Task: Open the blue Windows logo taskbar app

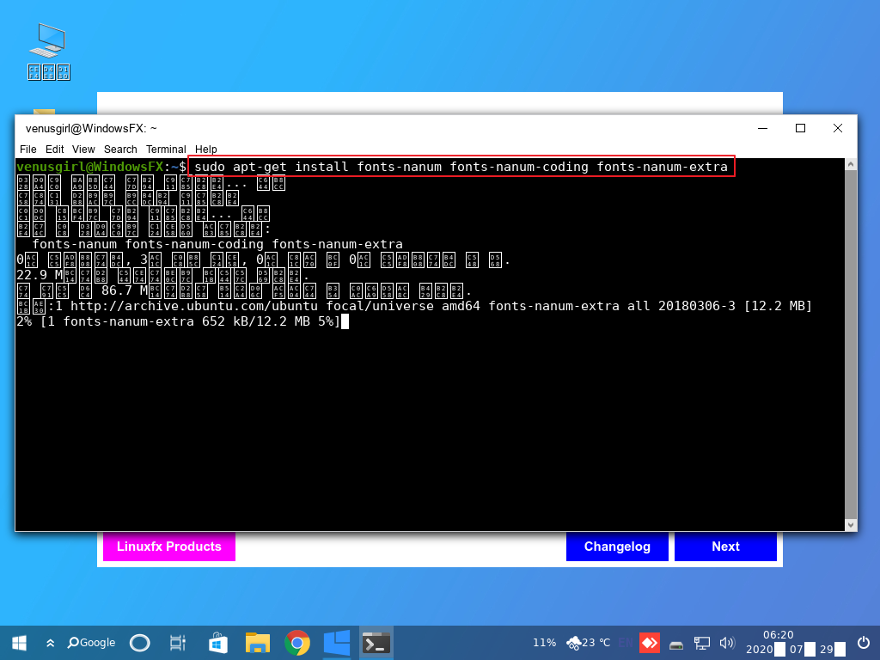Action: tap(337, 643)
